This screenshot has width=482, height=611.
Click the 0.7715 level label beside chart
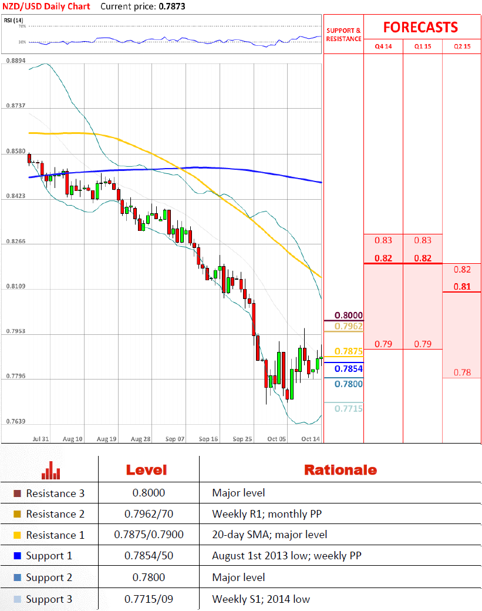click(349, 408)
